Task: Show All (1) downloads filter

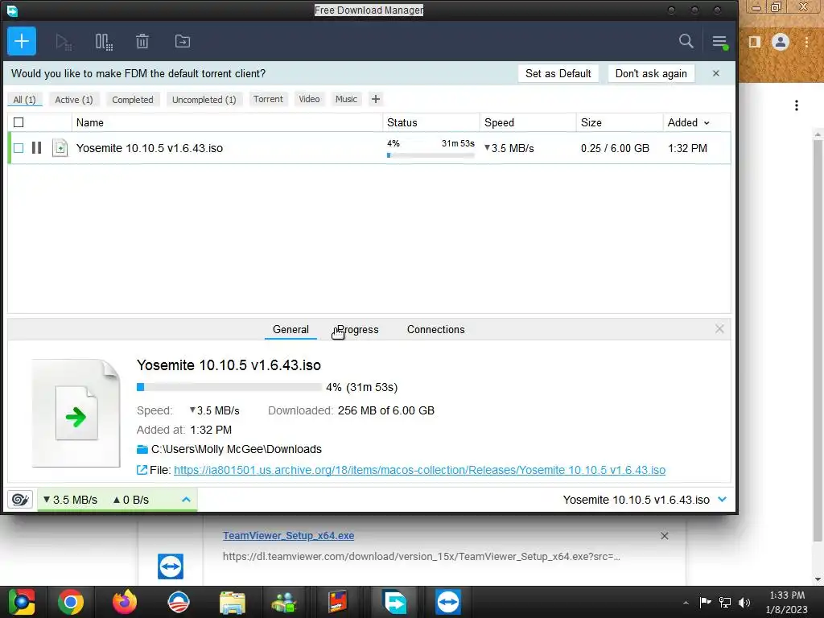Action: tap(24, 99)
